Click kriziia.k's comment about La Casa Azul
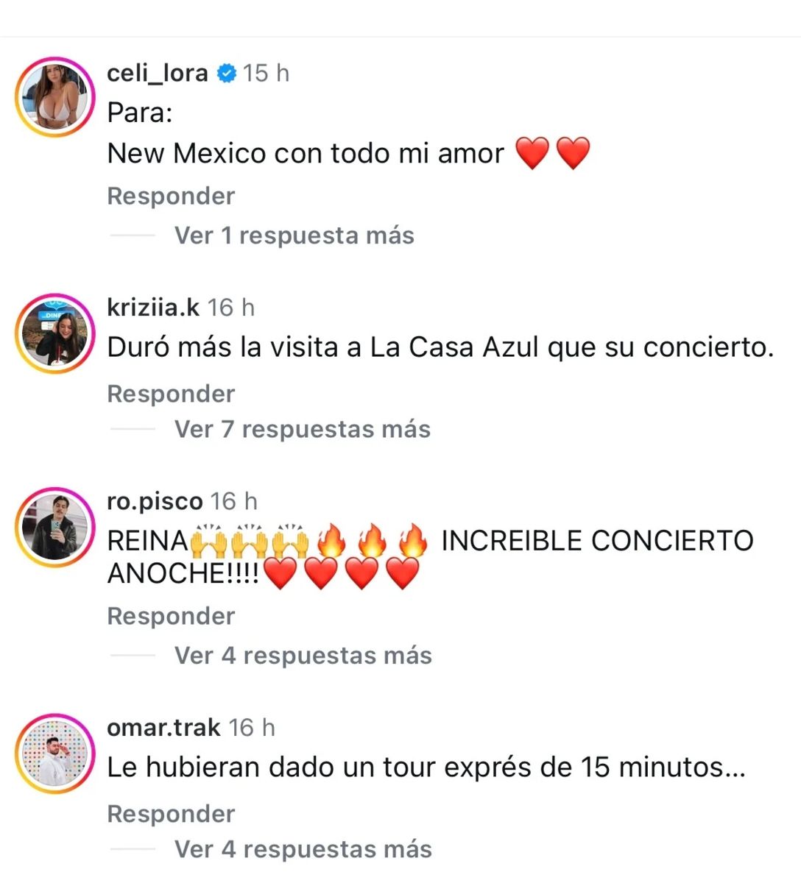 click(440, 347)
